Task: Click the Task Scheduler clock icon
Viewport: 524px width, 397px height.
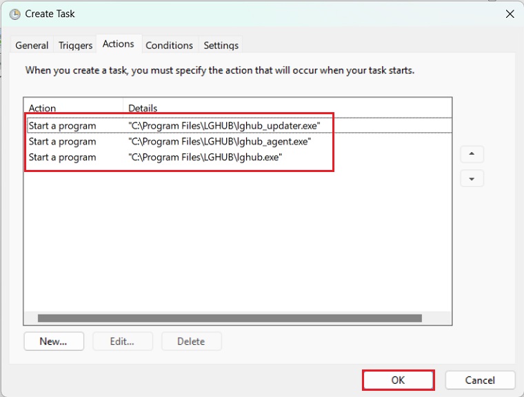Action: 14,14
